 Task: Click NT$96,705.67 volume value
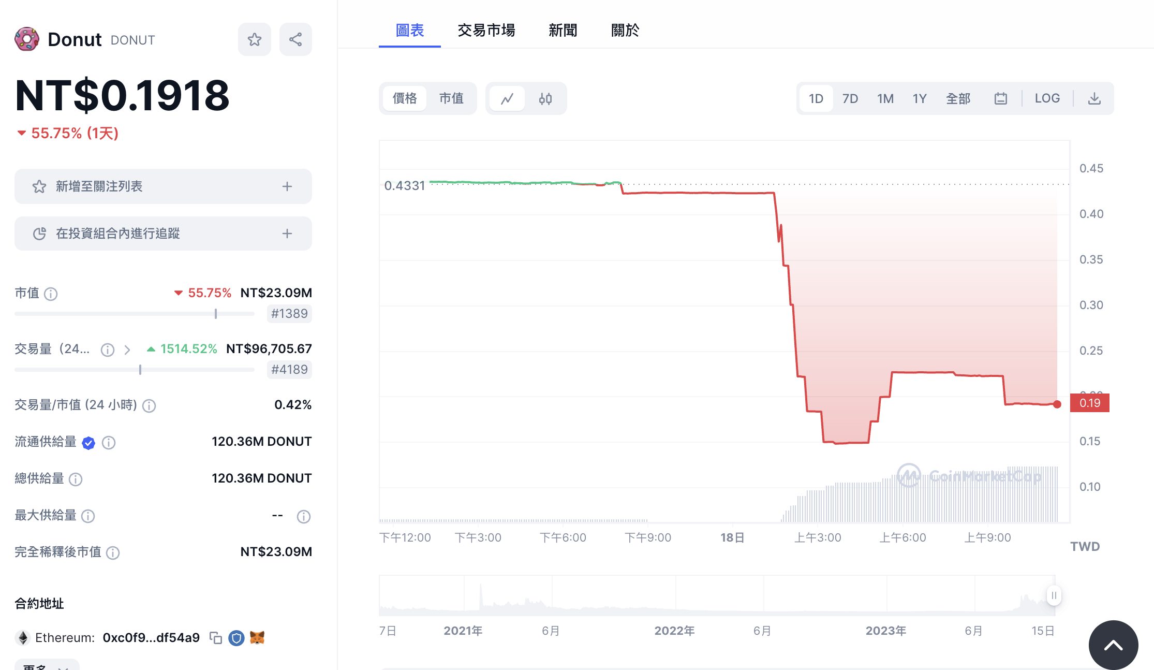pos(269,349)
